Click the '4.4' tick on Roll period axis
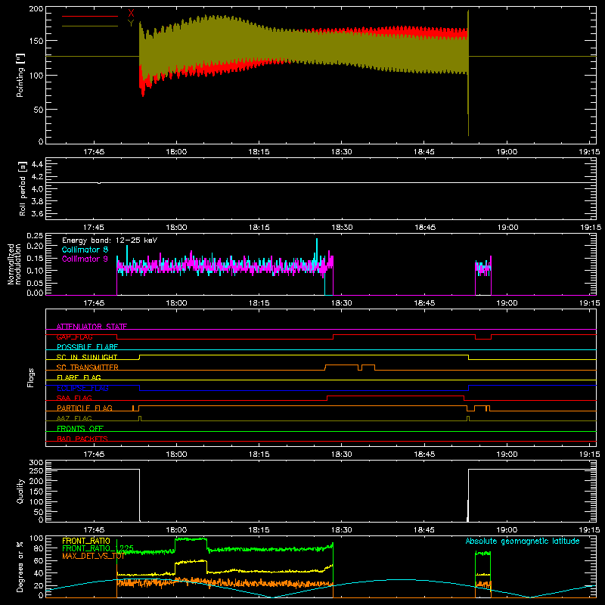Viewport: 605px width, 605px height. (x=37, y=164)
